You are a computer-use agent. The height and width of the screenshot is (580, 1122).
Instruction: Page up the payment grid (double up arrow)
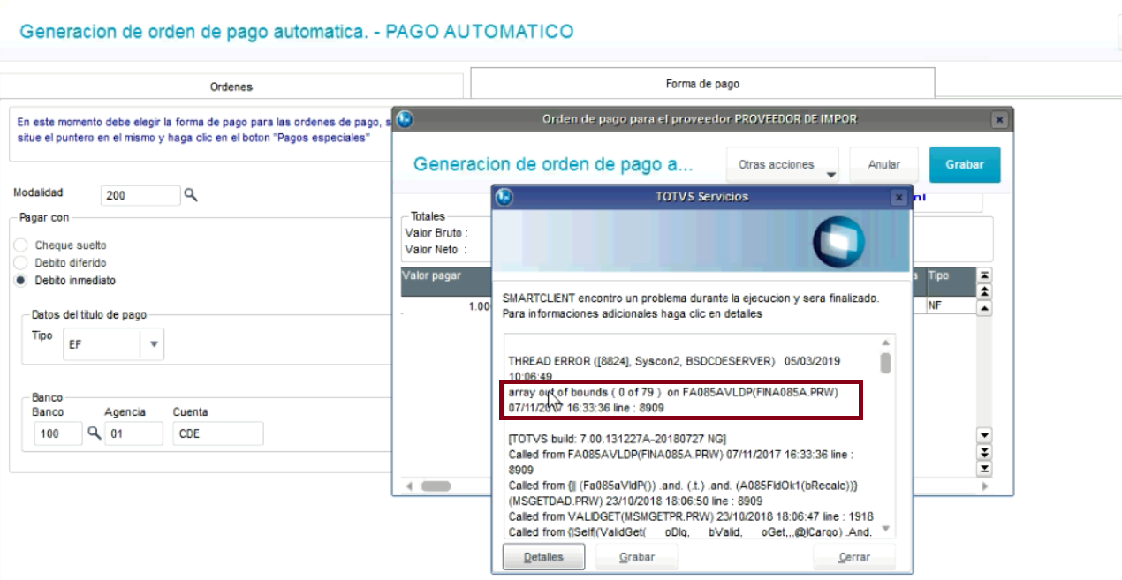986,291
